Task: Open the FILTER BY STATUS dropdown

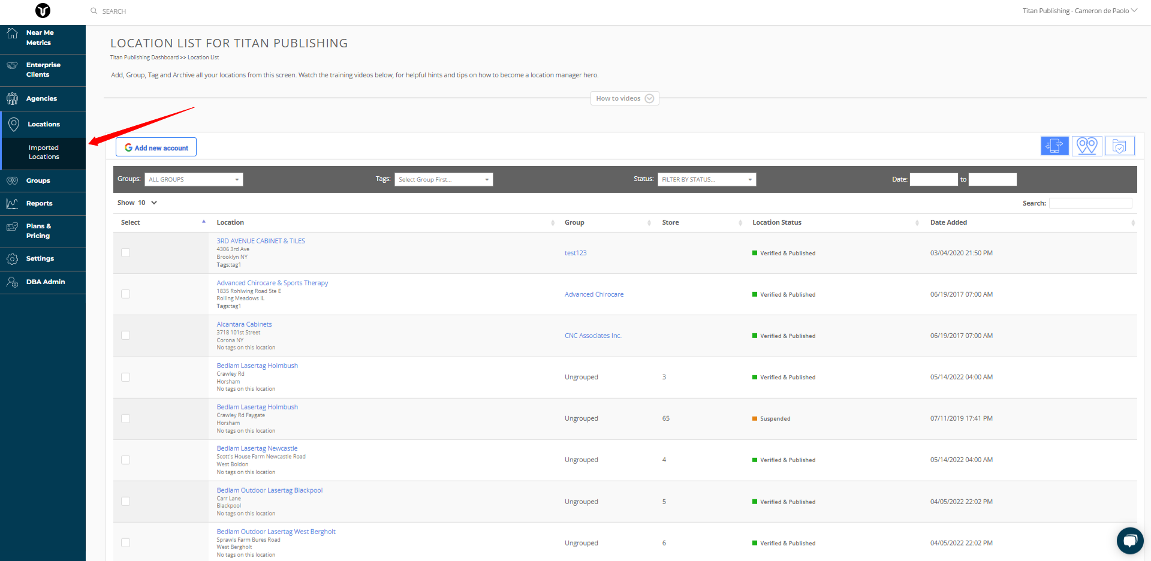Action: tap(707, 179)
